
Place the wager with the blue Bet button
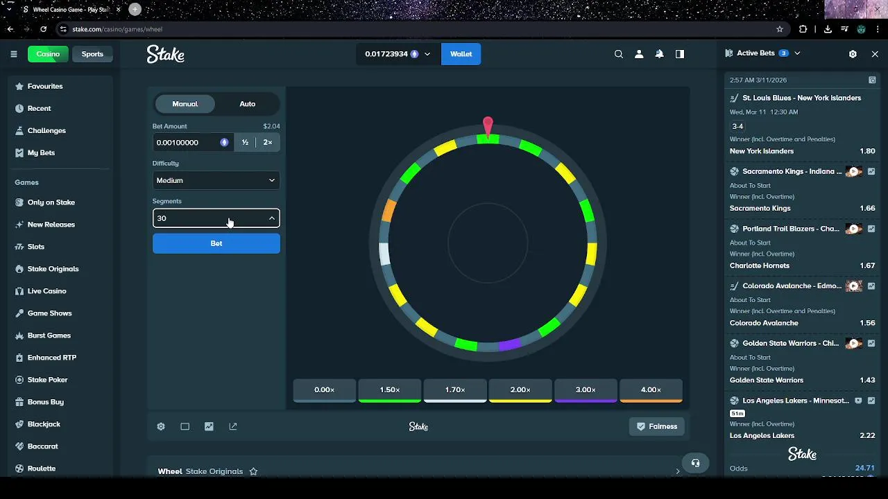[216, 243]
